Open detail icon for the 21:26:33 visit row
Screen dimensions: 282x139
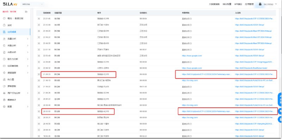tap(39, 74)
